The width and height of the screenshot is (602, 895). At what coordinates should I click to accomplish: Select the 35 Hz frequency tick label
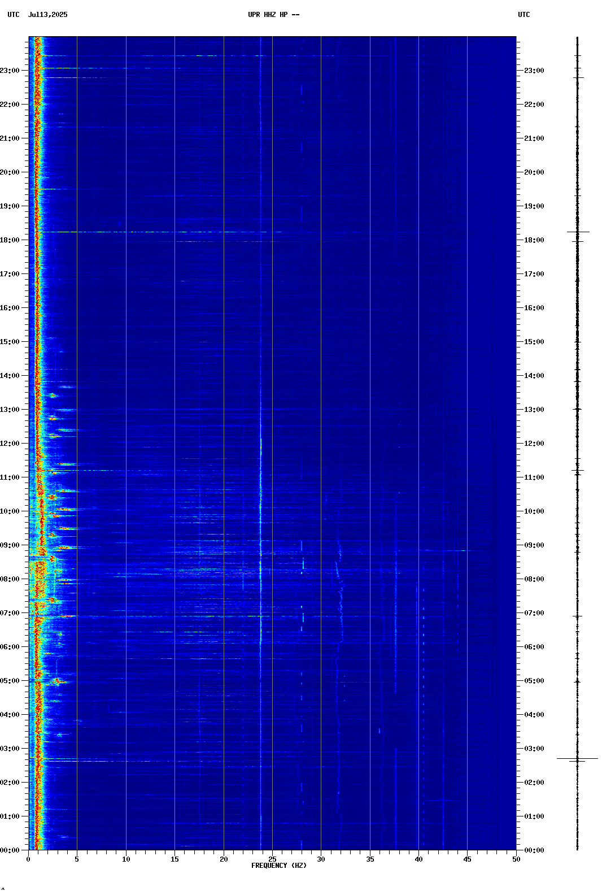(370, 859)
